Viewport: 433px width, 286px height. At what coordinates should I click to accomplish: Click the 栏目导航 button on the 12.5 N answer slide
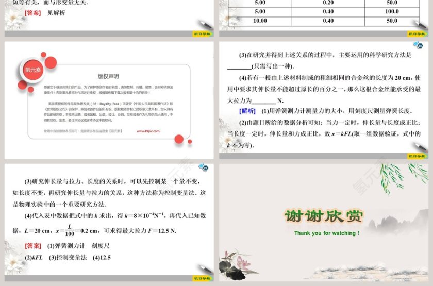point(202,278)
